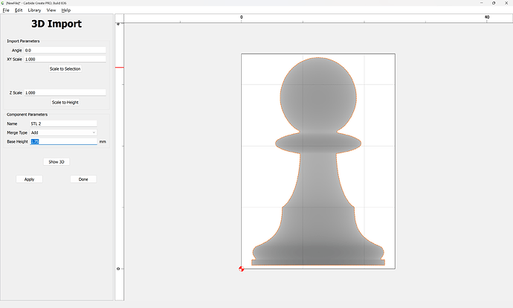
Task: Focus the XY Scale input field
Action: click(65, 59)
